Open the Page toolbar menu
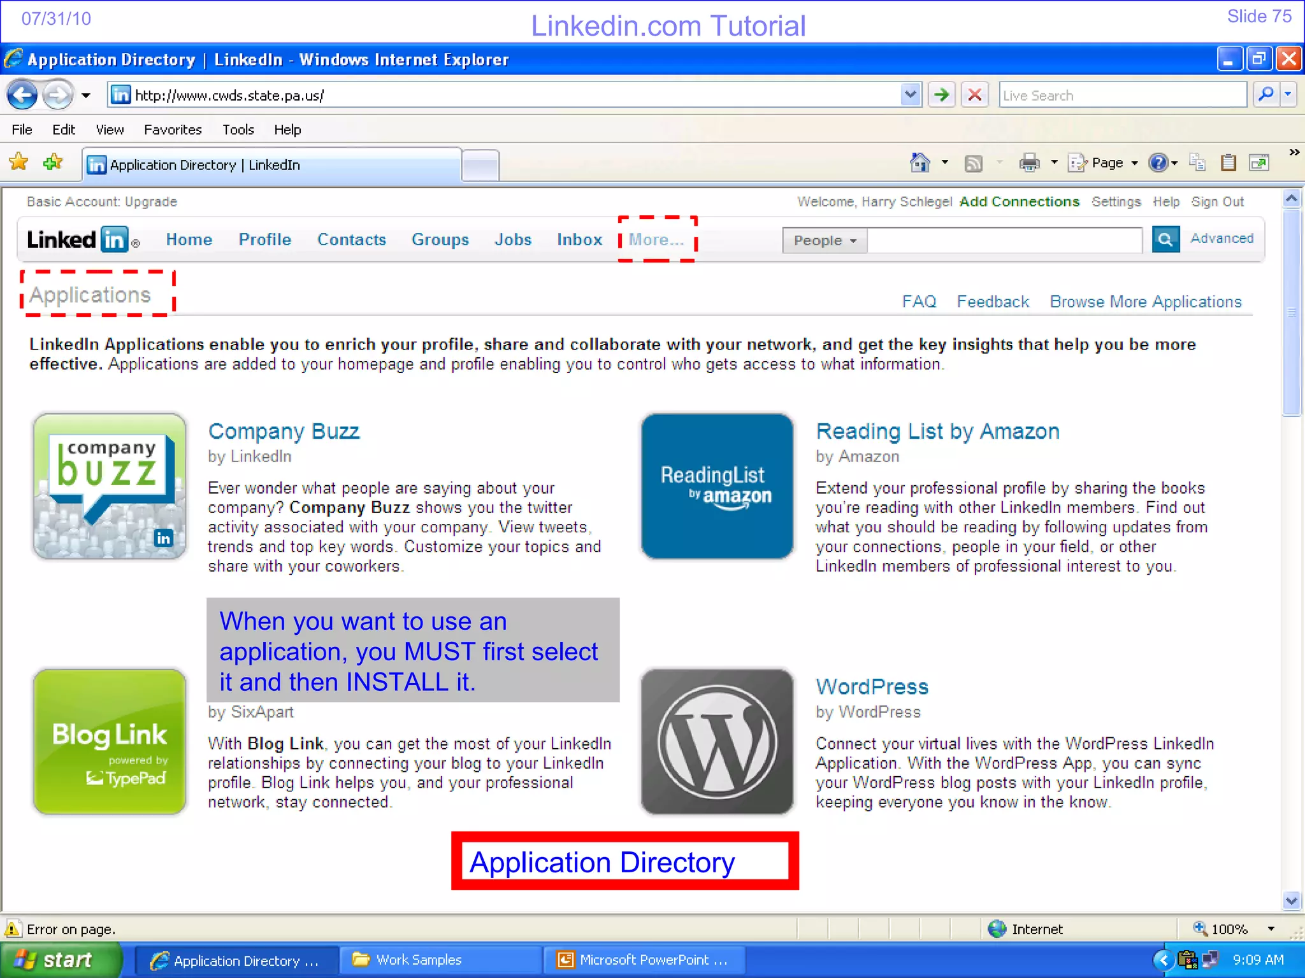 [x=1104, y=163]
